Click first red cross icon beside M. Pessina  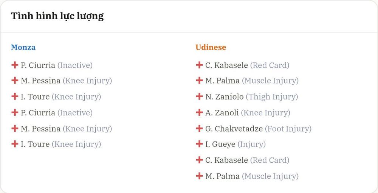point(15,81)
